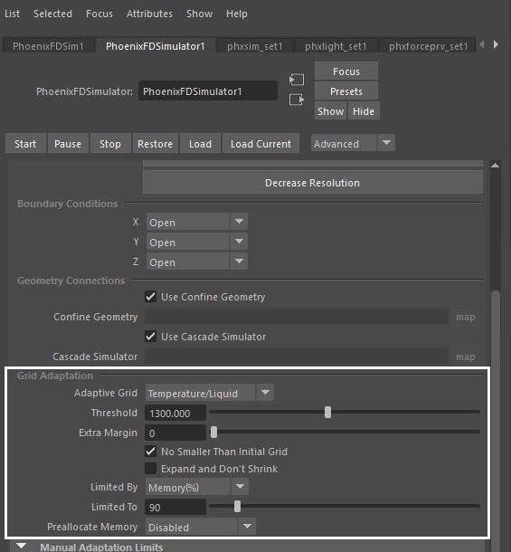
Task: Toggle Use Confine Geometry checkbox
Action: [151, 297]
